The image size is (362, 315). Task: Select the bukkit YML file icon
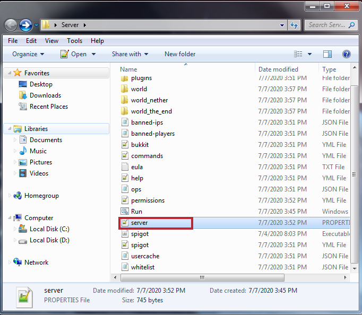(x=125, y=145)
